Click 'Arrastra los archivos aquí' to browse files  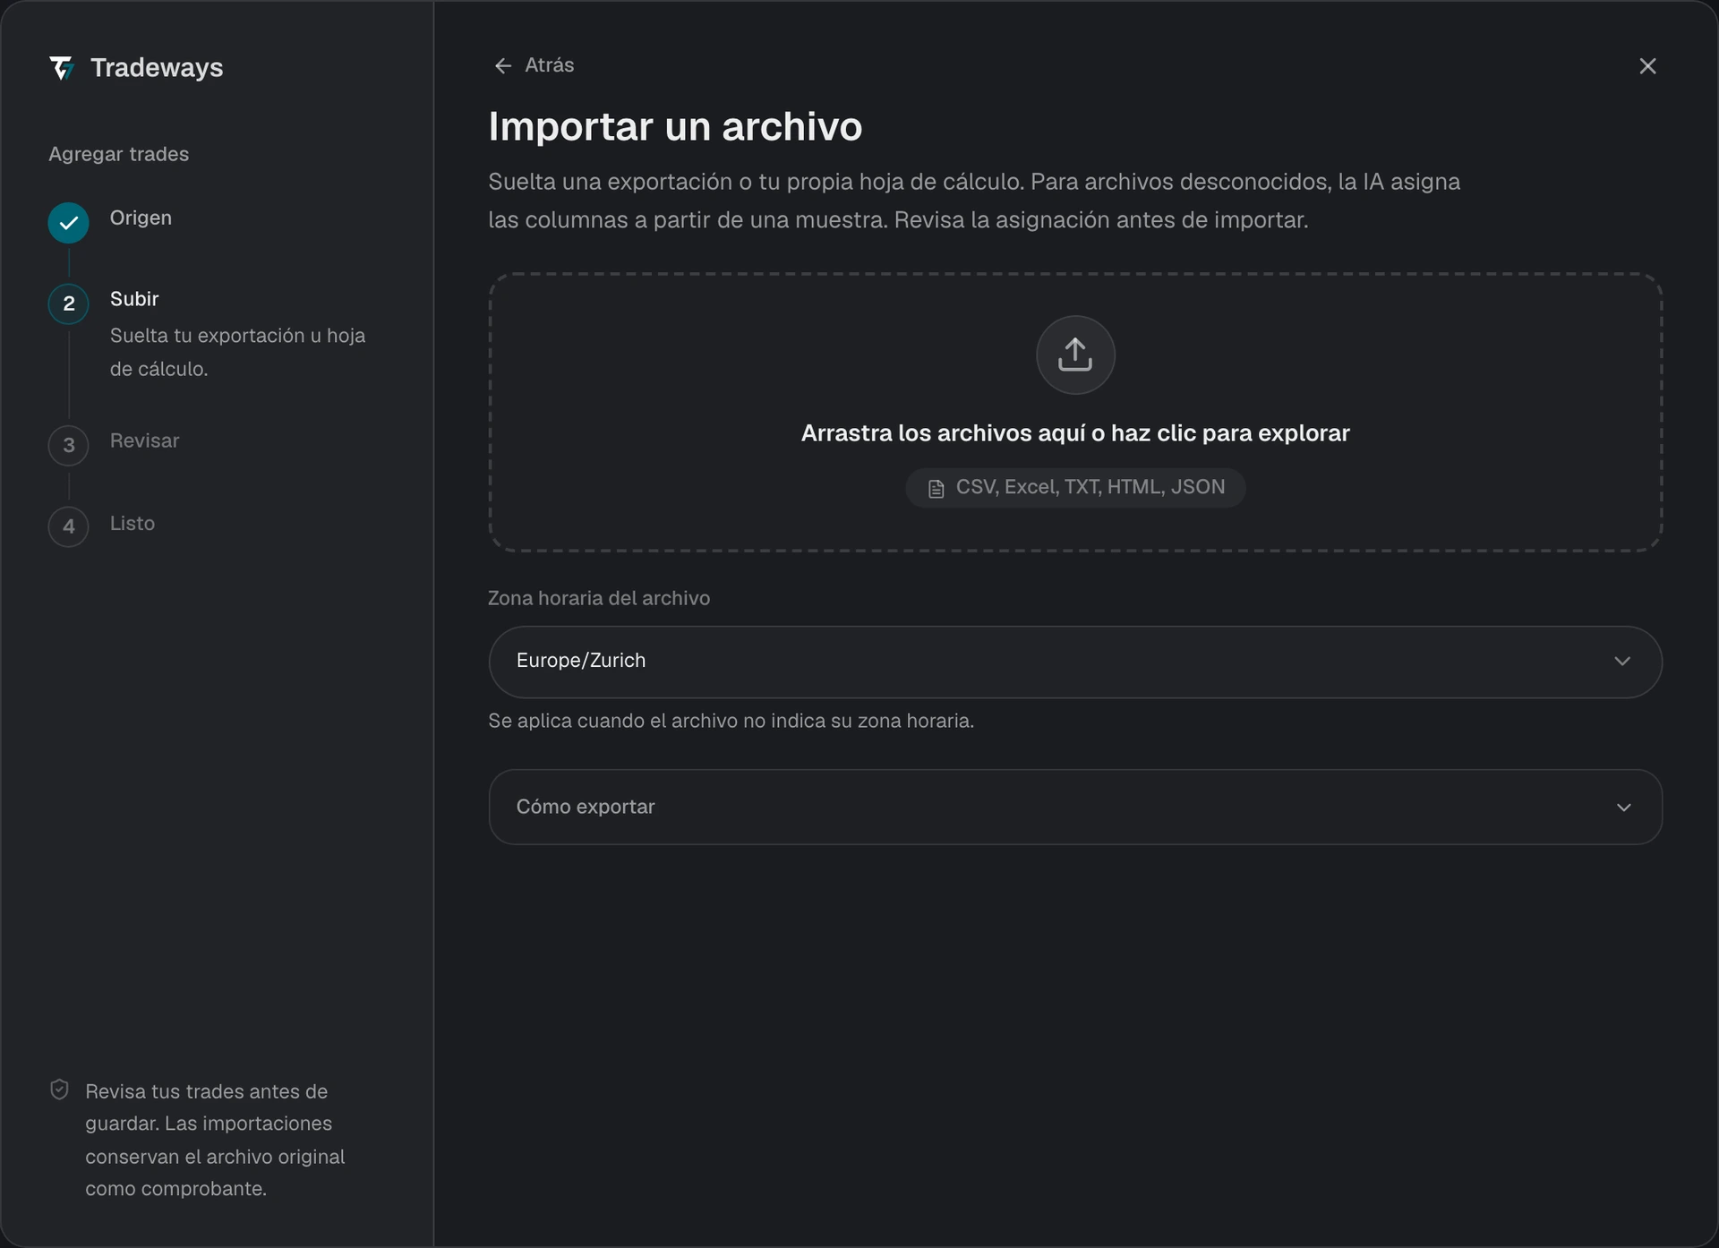tap(1075, 433)
